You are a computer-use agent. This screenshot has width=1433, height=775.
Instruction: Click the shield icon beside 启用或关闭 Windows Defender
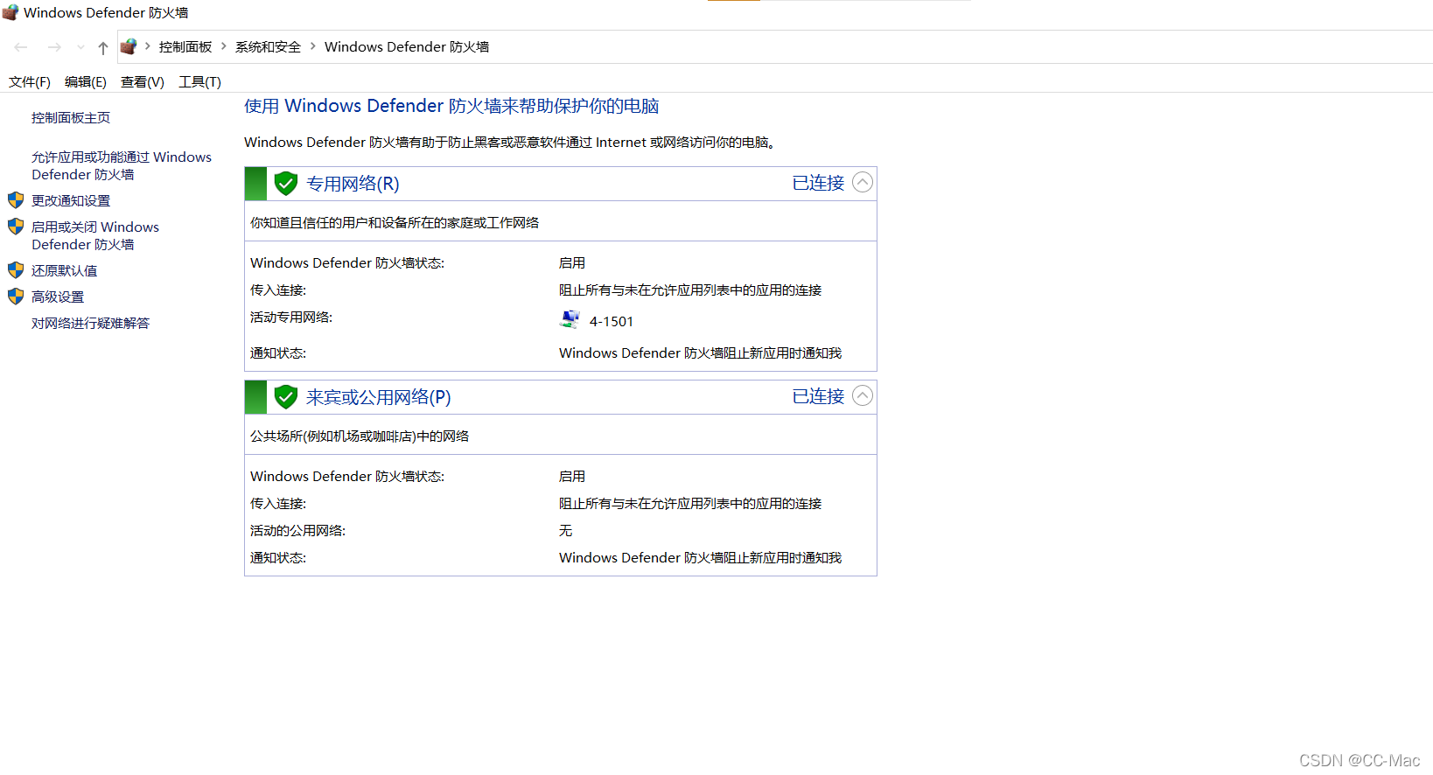pyautogui.click(x=16, y=227)
